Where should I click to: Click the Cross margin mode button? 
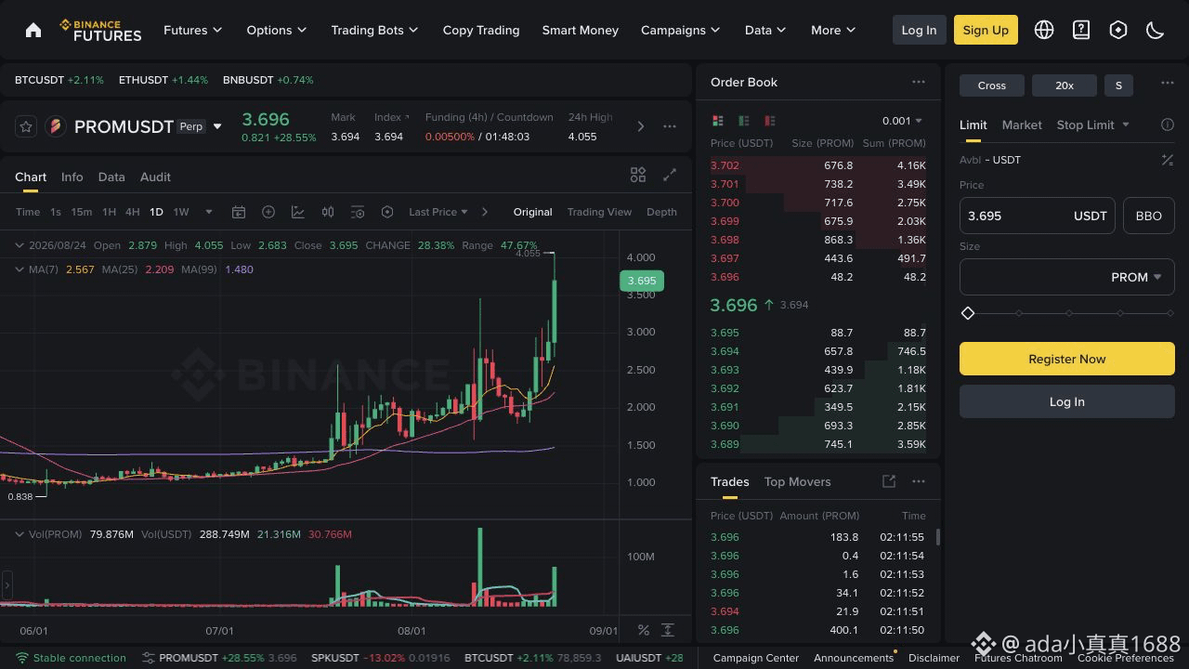992,85
